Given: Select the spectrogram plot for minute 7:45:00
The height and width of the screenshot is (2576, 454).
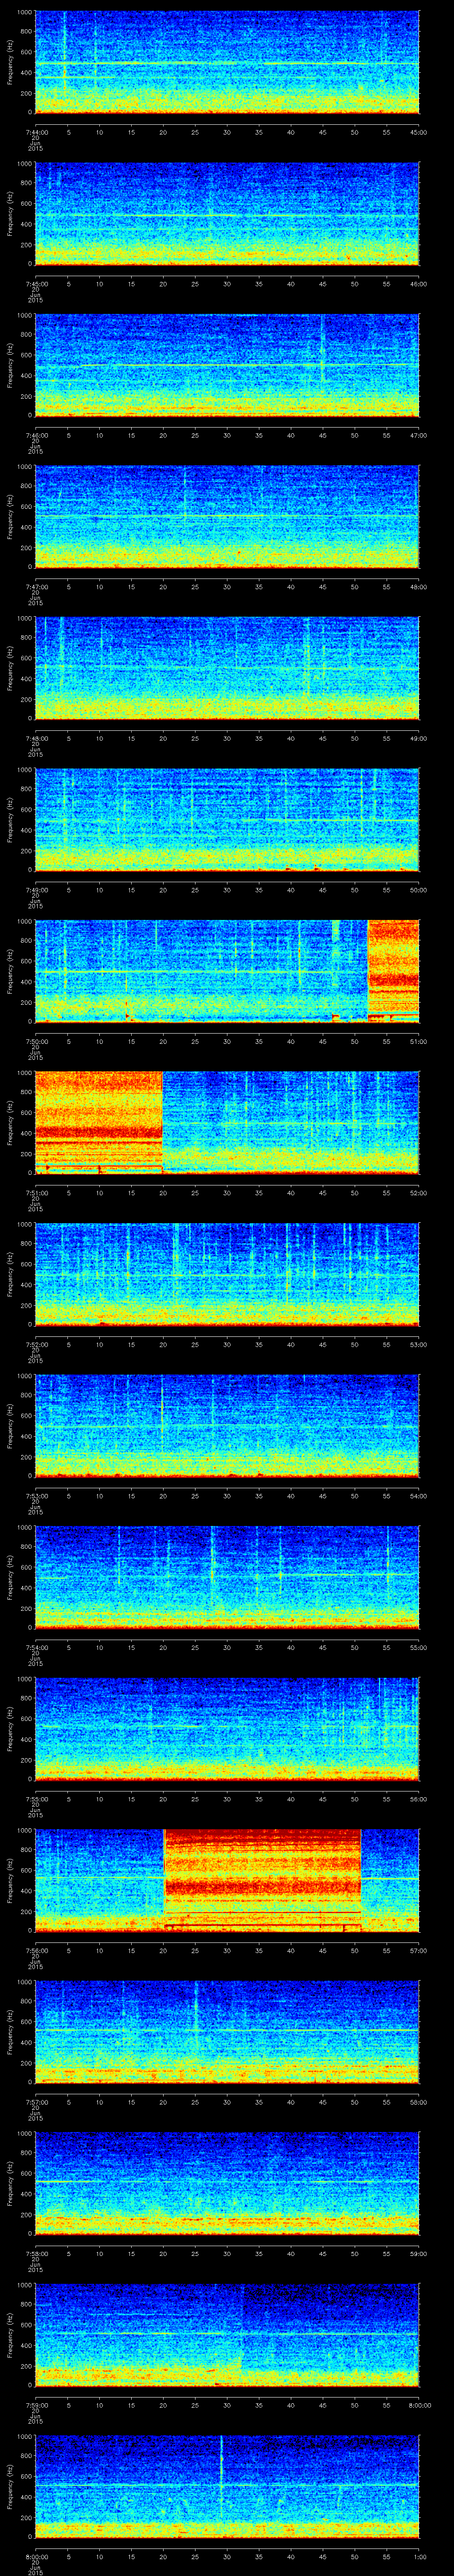Looking at the screenshot, I should (227, 214).
